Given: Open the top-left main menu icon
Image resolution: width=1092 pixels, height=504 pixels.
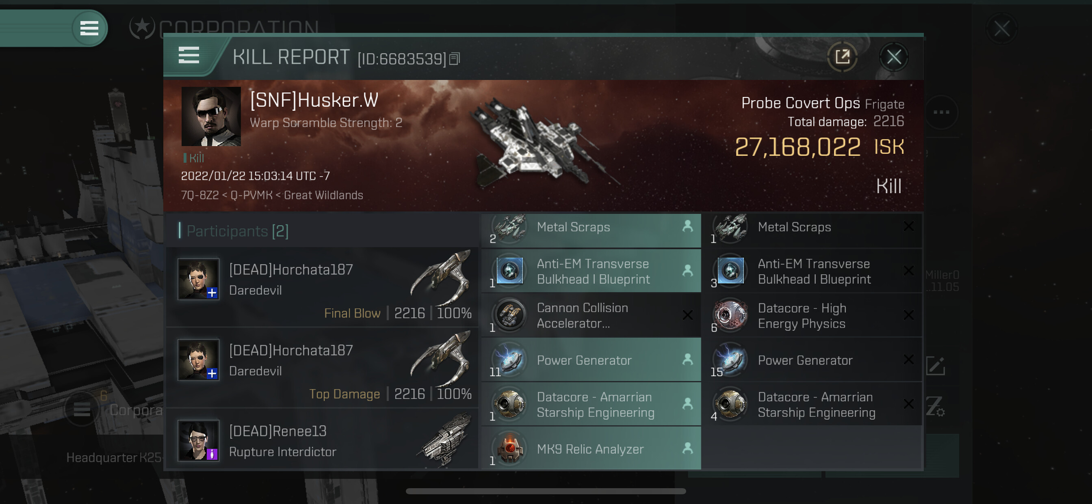Looking at the screenshot, I should point(89,28).
